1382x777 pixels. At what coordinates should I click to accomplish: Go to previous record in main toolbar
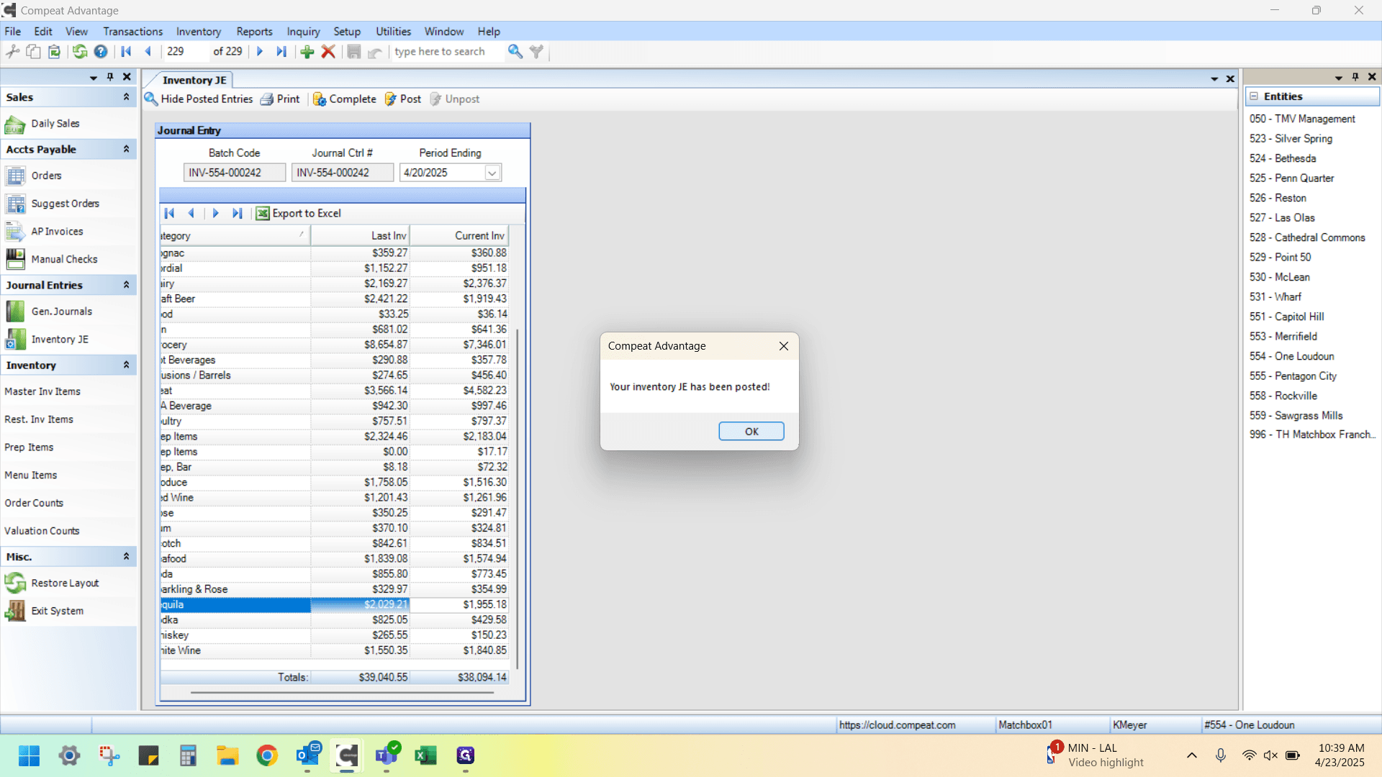[148, 51]
